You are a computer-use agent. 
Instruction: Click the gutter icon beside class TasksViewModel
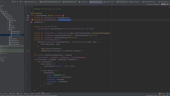[28, 15]
